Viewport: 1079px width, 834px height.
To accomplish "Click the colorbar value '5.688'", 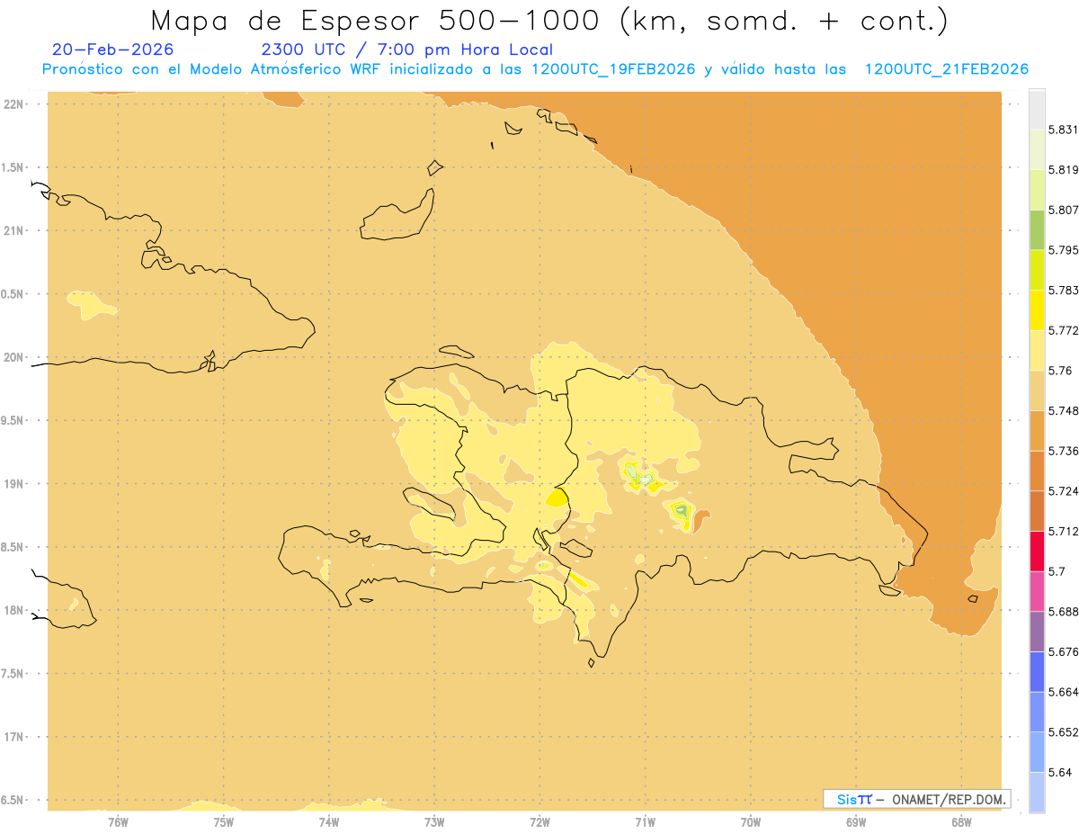I will (x=1064, y=611).
